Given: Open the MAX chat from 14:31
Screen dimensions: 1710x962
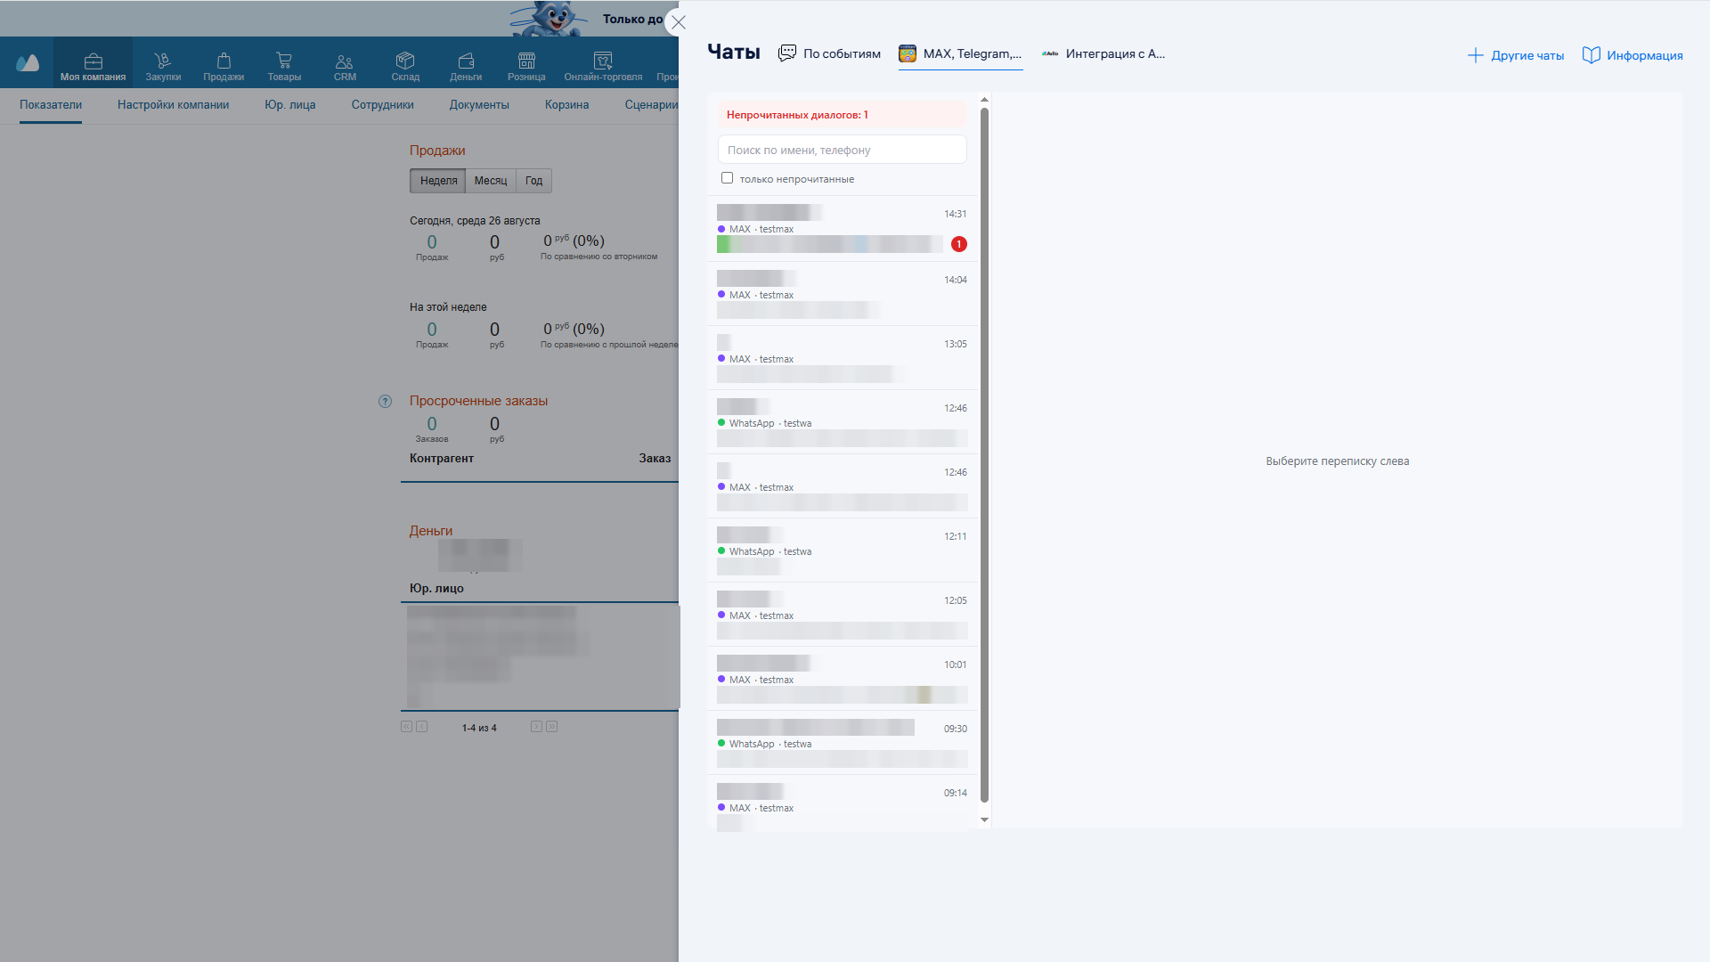Looking at the screenshot, I should (842, 229).
